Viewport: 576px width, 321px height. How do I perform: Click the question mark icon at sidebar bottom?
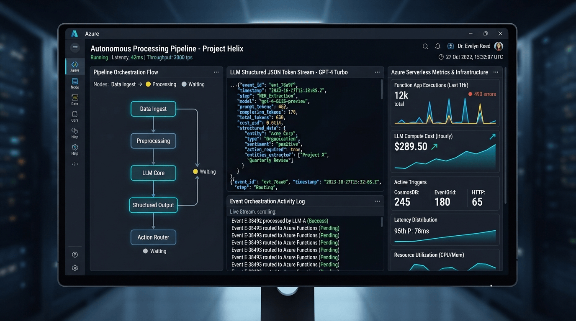(x=75, y=255)
